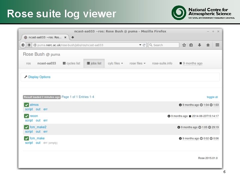Click the green check icon beside fcm_make

[26, 138]
